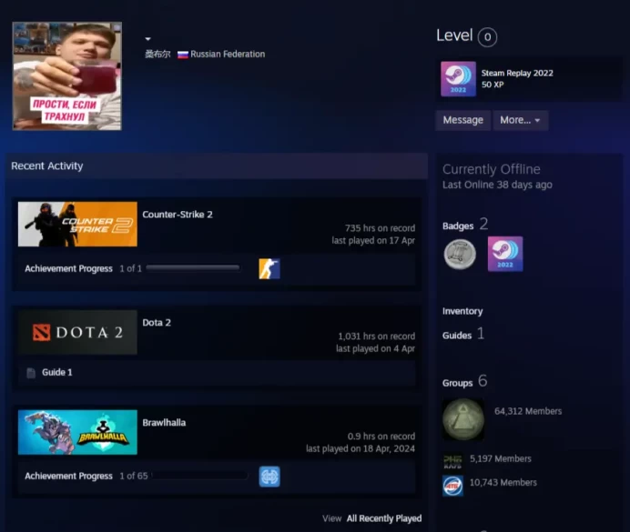This screenshot has width=630, height=532.
Task: Click the Counter-Strike 2 game title
Action: 178,215
